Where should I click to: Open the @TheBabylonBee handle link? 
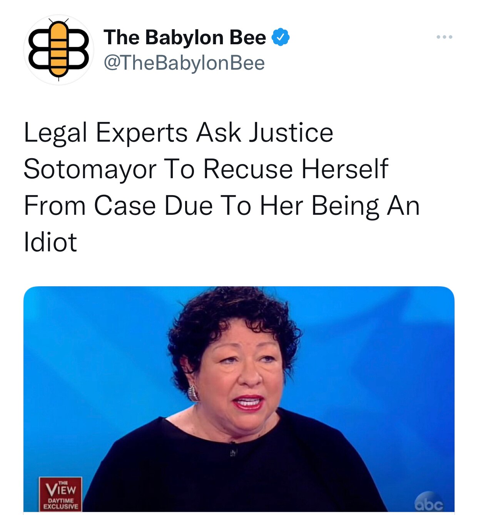(x=184, y=63)
